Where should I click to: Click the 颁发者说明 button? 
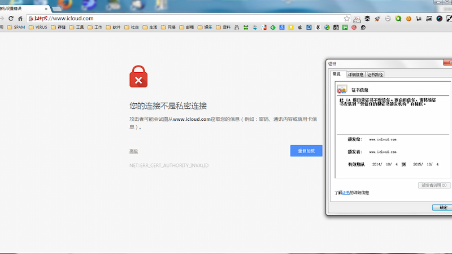point(434,185)
